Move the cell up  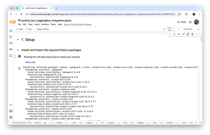coord(170,34)
